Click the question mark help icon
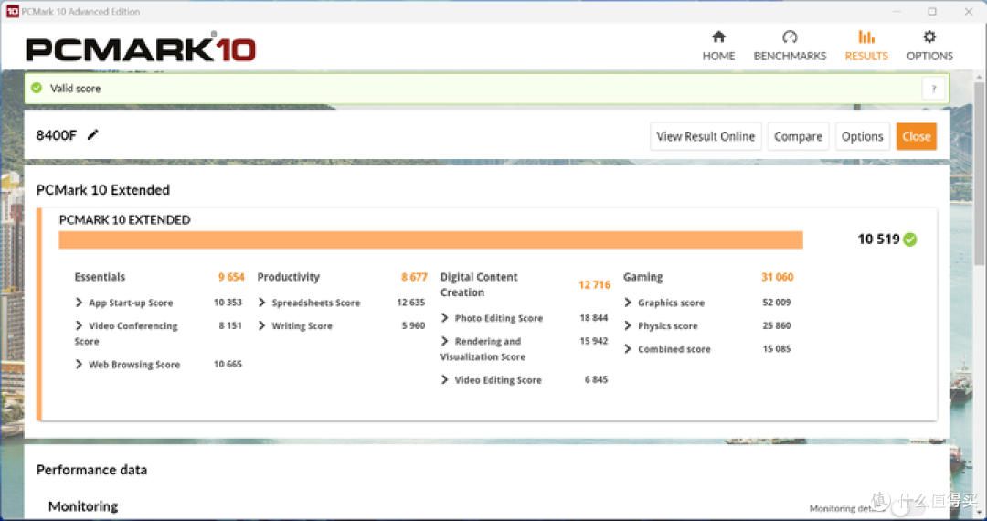Screen dimensions: 987x521 pos(933,89)
